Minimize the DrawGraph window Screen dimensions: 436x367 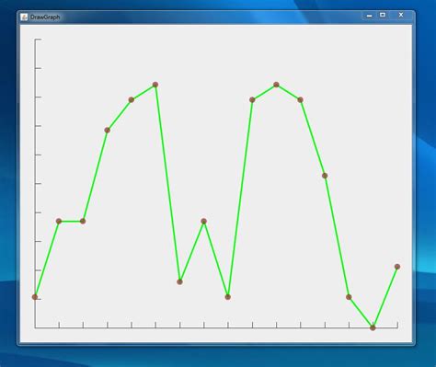370,16
